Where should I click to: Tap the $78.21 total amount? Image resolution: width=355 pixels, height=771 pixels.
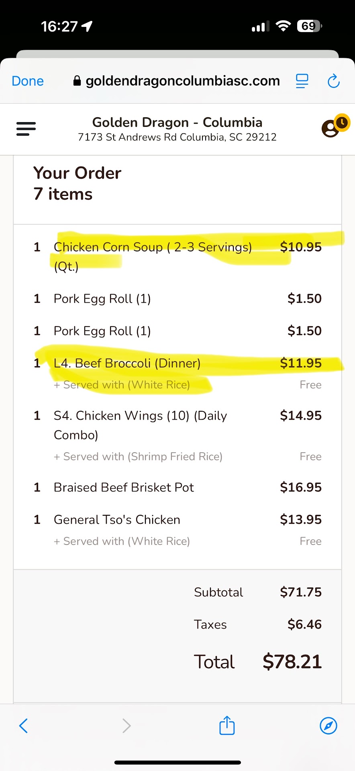pyautogui.click(x=292, y=662)
